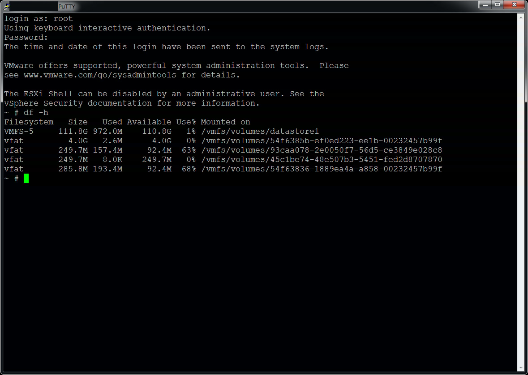Click the green terminal cursor block
The image size is (528, 375).
tap(26, 179)
